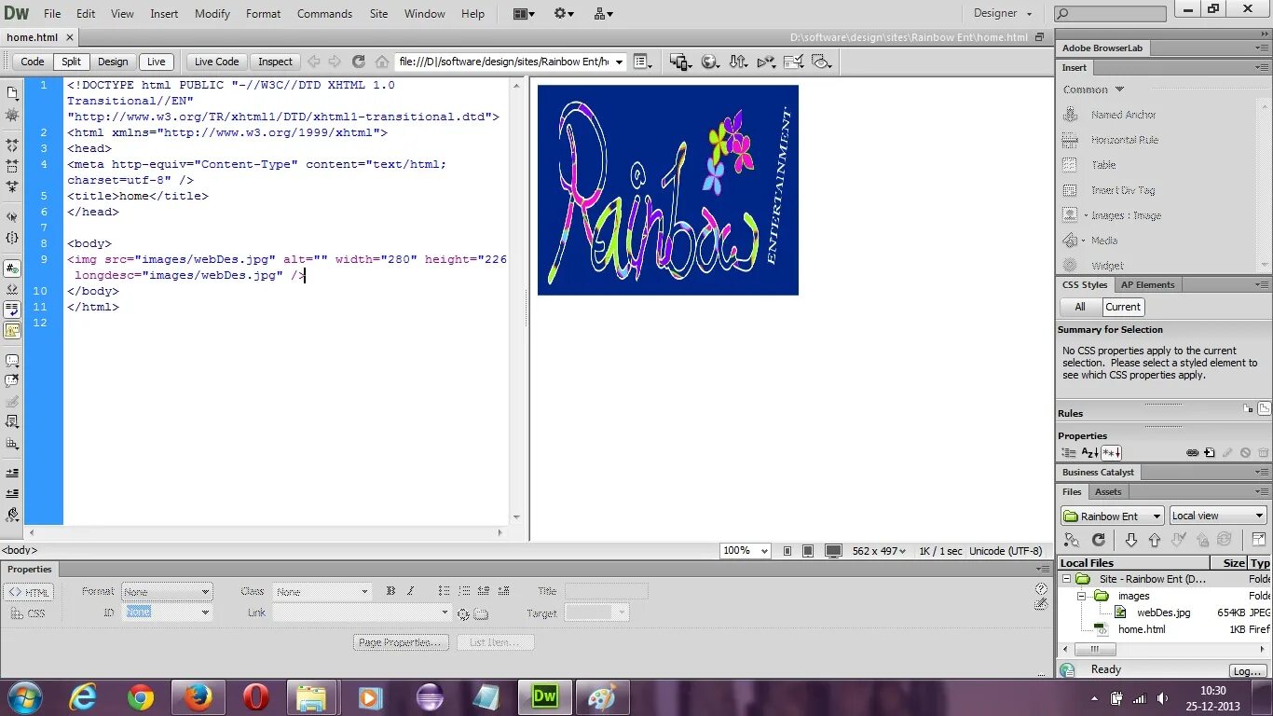Viewport: 1273px width, 716px height.
Task: Open the Common category dropdown in Insert
Action: tap(1094, 89)
